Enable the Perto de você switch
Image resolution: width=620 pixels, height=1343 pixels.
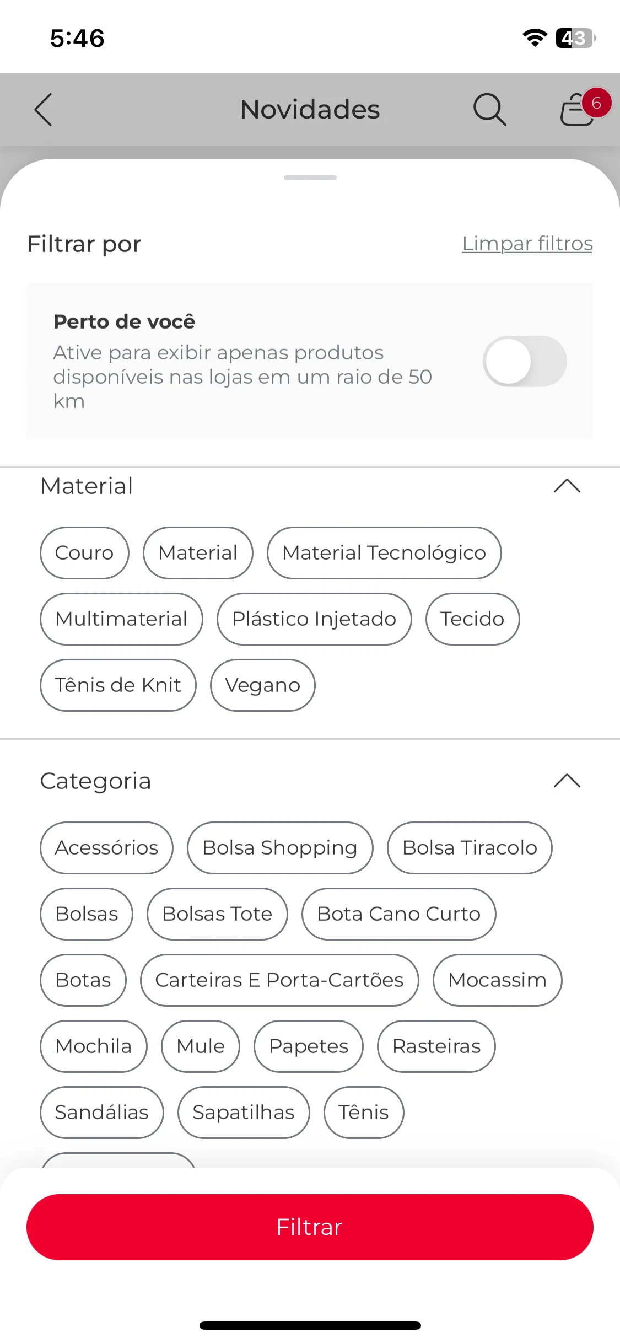point(525,361)
